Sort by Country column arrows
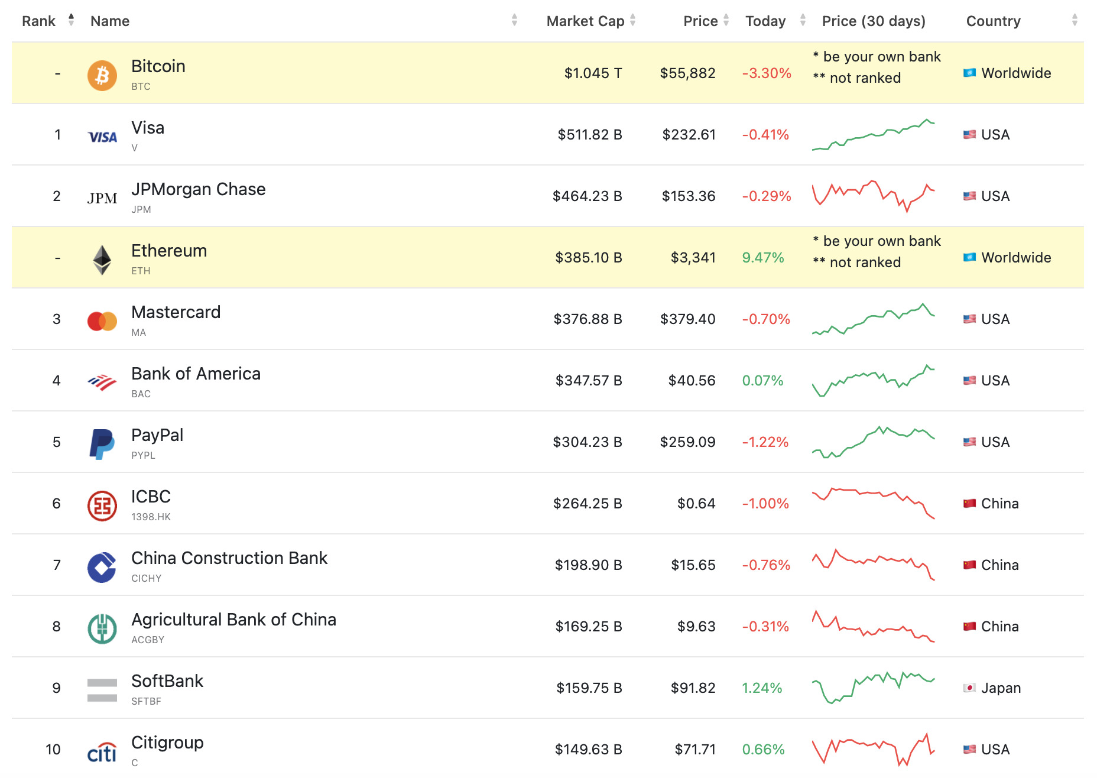The image size is (1097, 778). point(1075,20)
